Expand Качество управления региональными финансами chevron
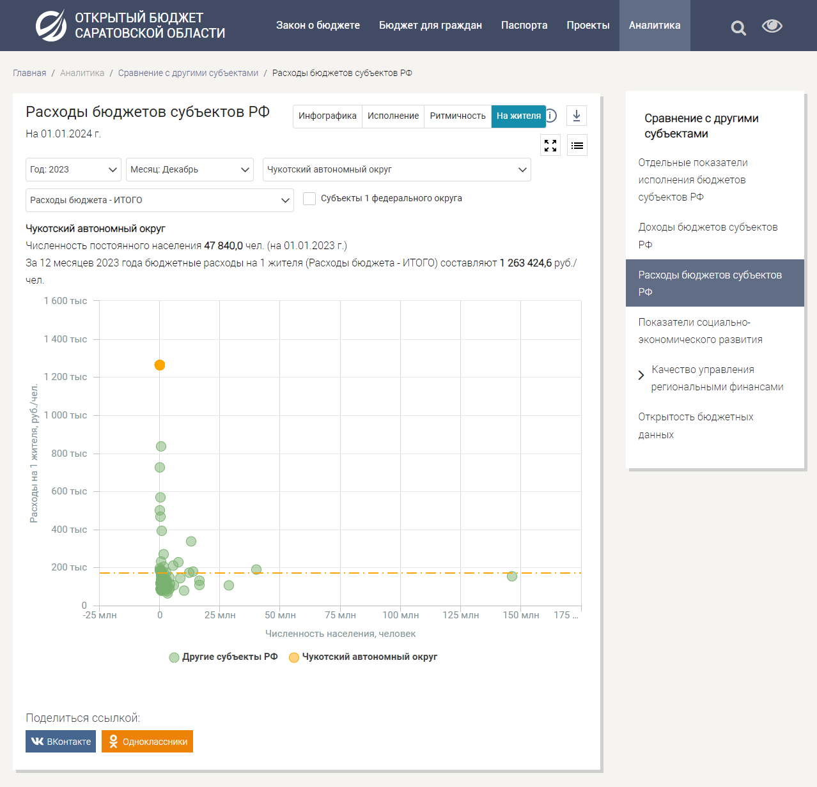This screenshot has height=787, width=817. tap(641, 375)
